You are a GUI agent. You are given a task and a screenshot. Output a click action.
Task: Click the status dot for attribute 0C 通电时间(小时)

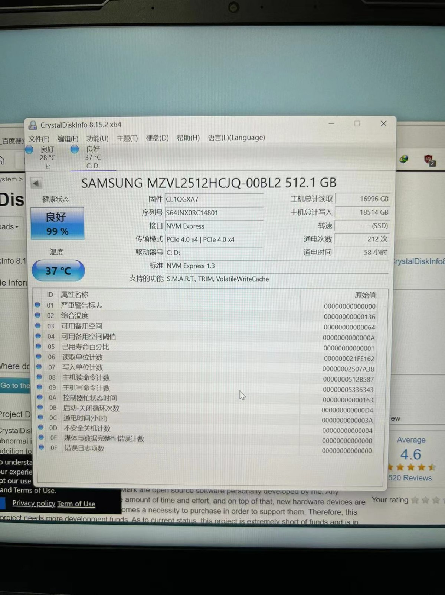[x=40, y=417]
